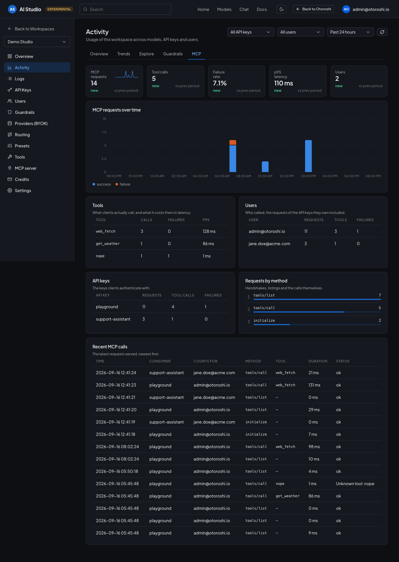The height and width of the screenshot is (562, 399).
Task: Click the tools/call progress bar
Action: (x=317, y=312)
